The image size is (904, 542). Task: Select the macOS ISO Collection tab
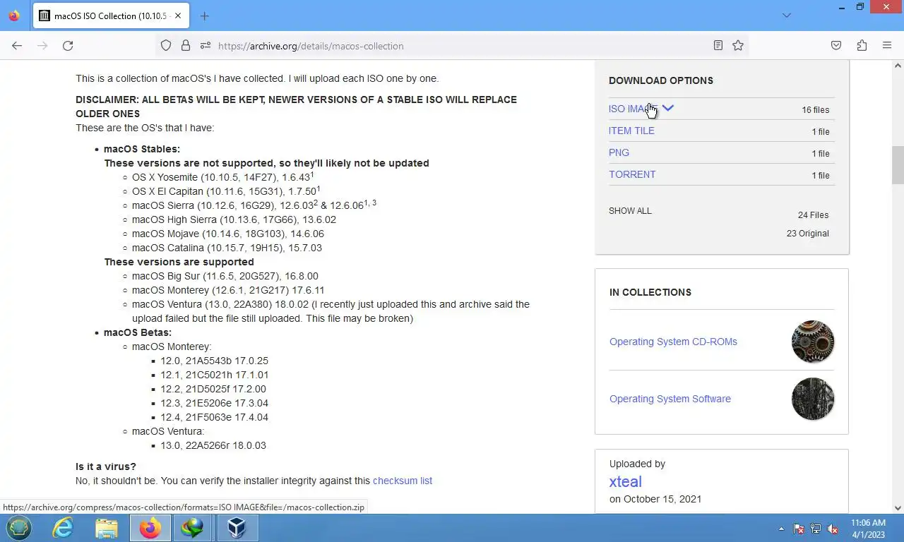111,16
